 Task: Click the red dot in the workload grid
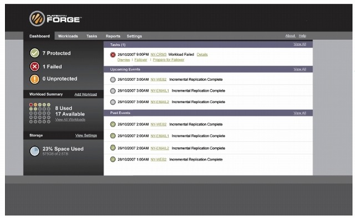pyautogui.click(x=31, y=105)
